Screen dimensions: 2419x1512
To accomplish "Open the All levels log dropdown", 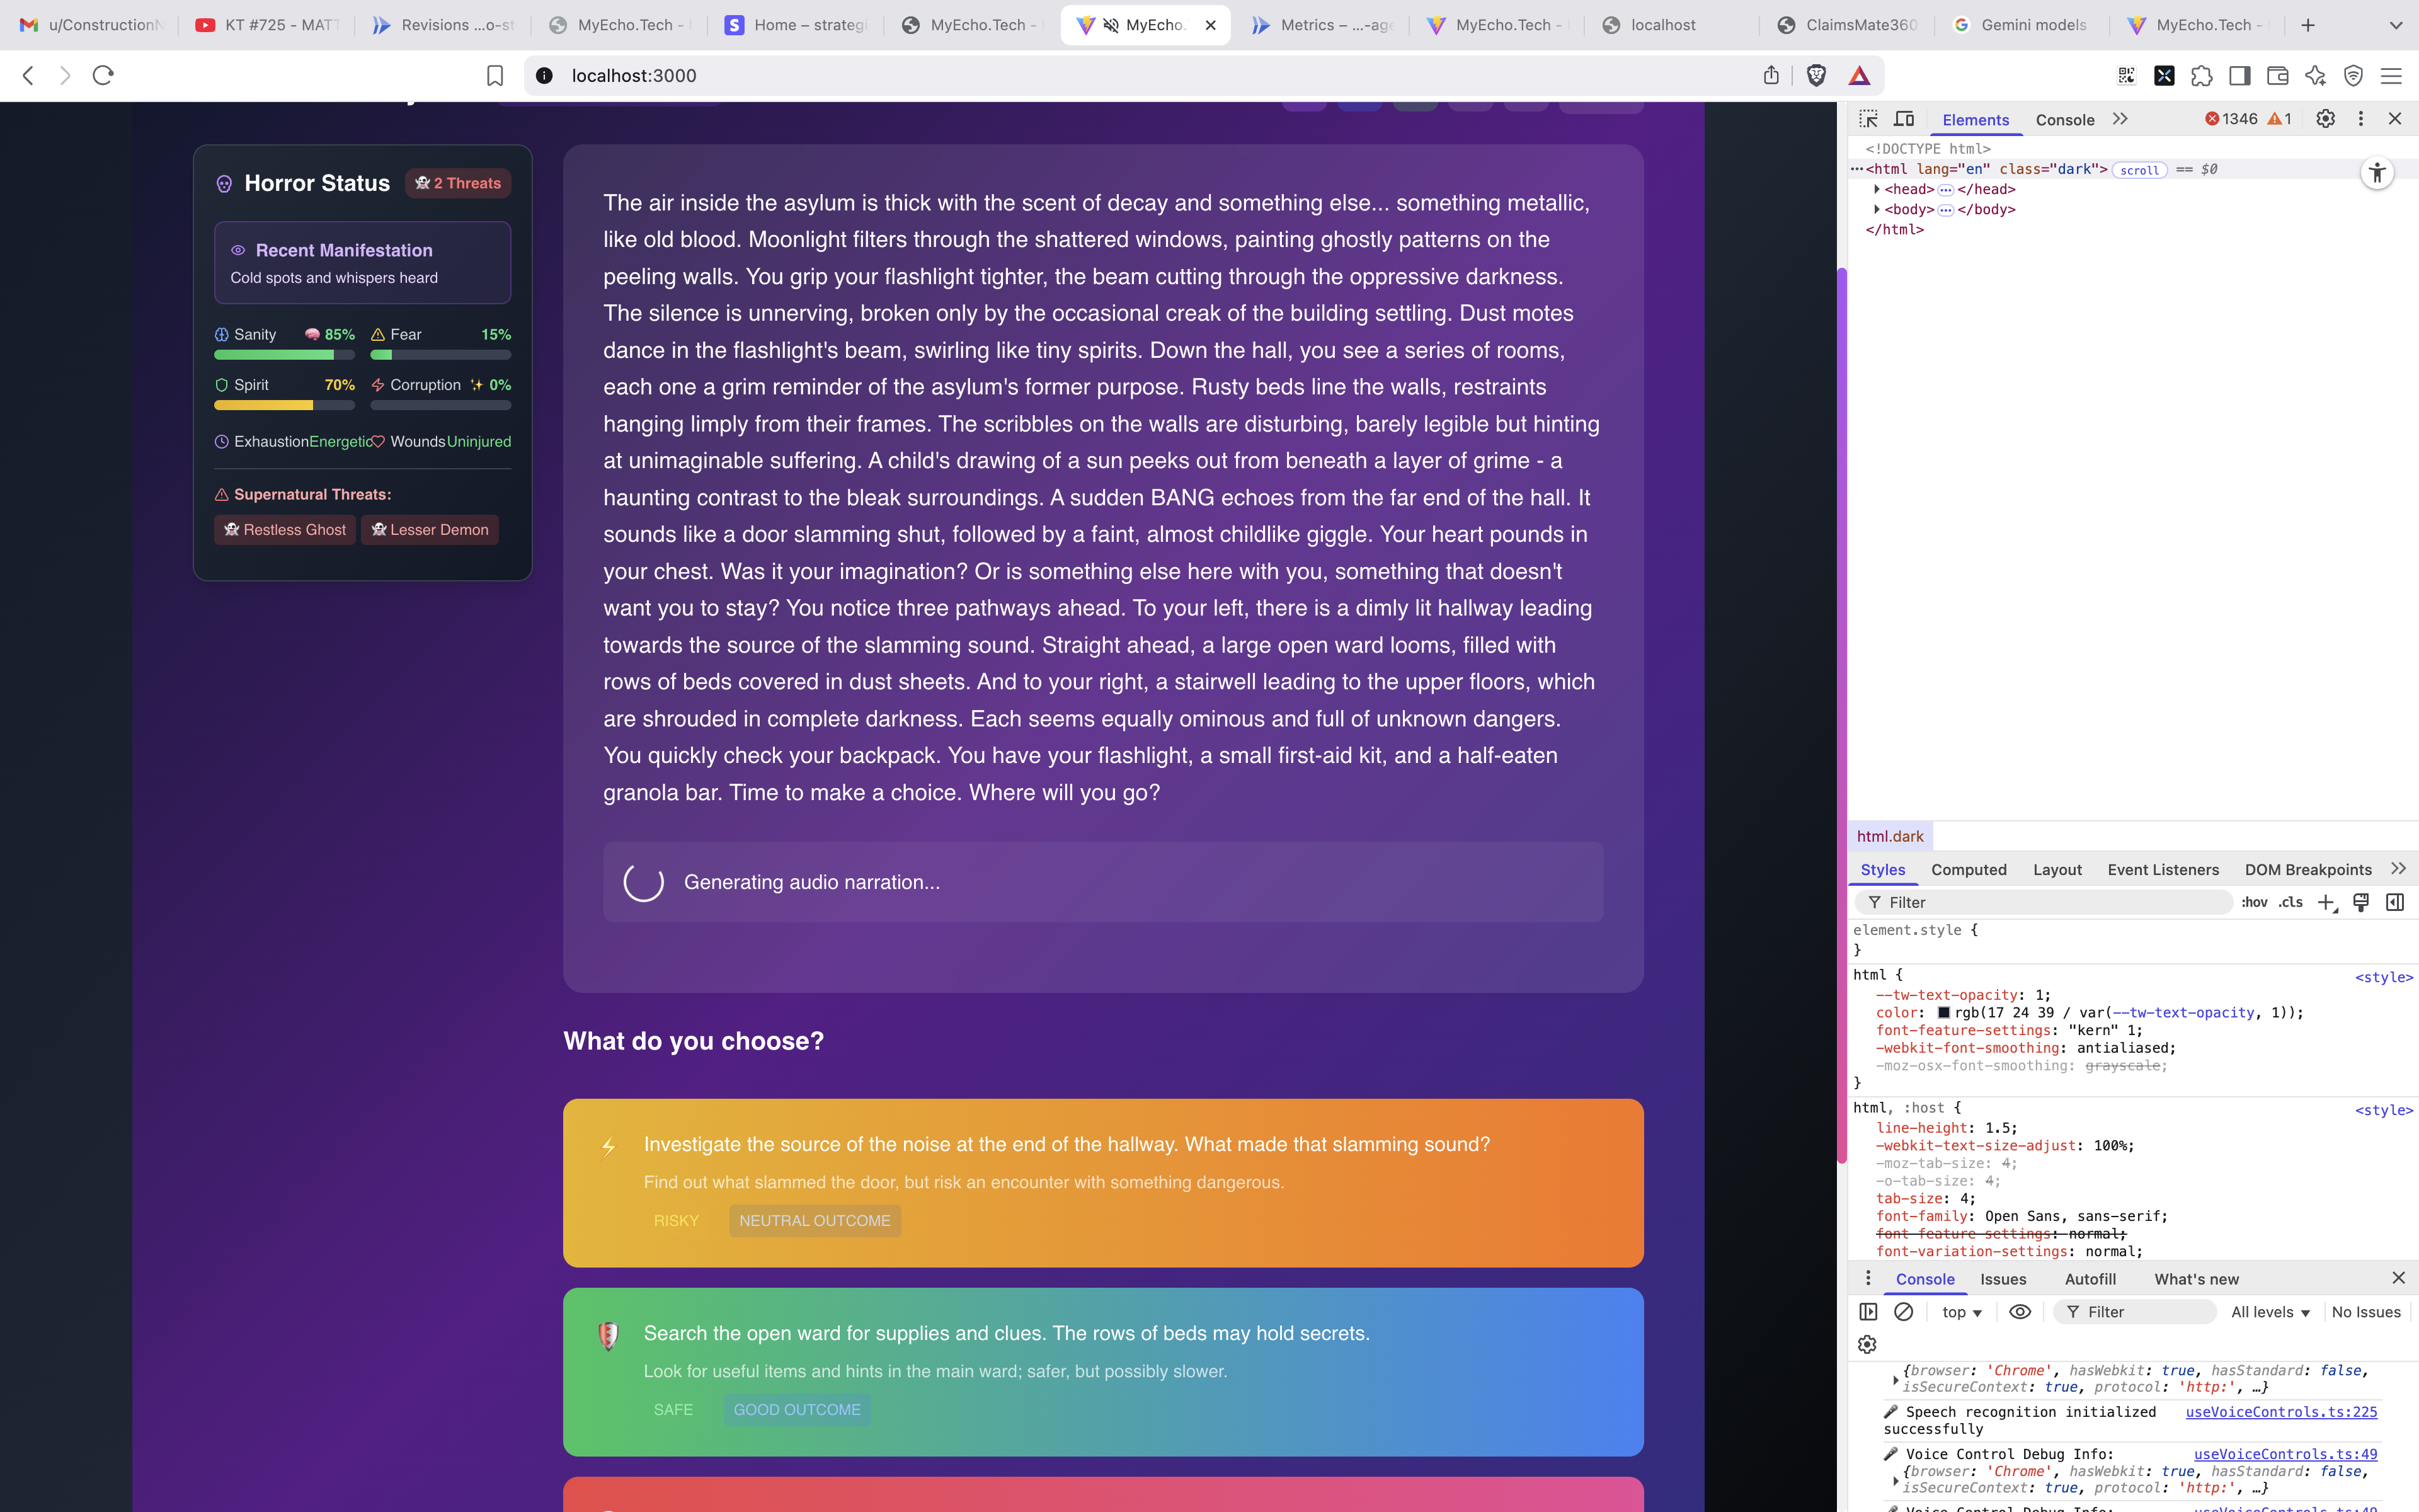I will [x=2270, y=1312].
